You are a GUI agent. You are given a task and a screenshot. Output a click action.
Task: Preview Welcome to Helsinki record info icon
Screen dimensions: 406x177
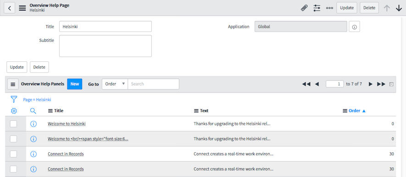(x=33, y=124)
